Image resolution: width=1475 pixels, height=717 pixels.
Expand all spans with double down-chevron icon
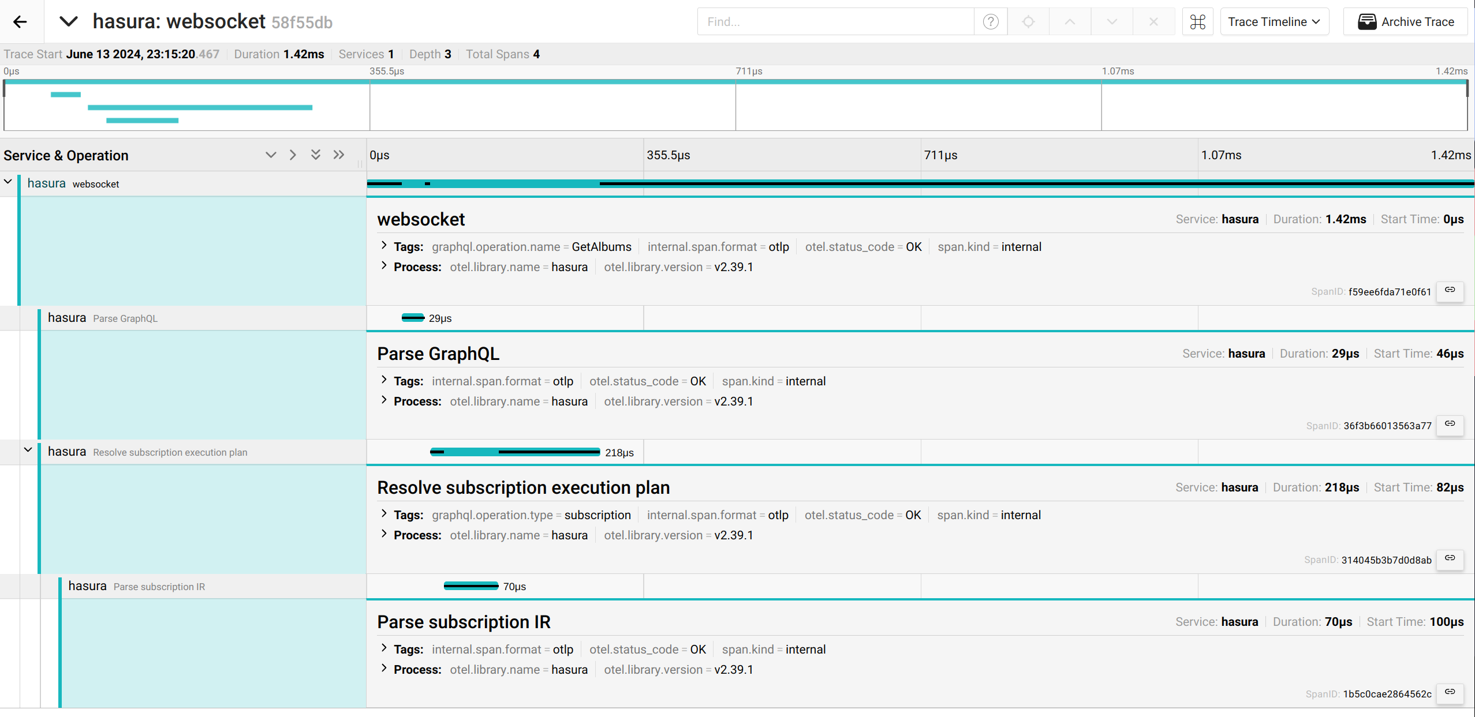pos(315,155)
